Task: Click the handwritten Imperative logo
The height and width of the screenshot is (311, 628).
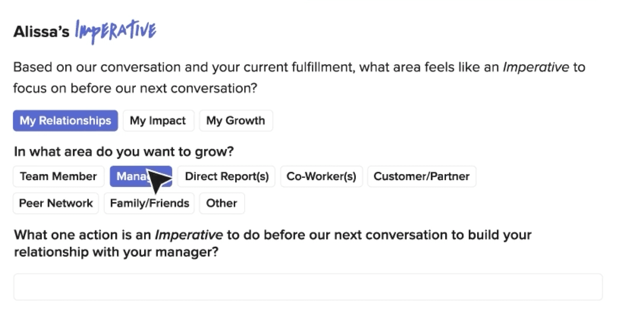Action: click(115, 32)
